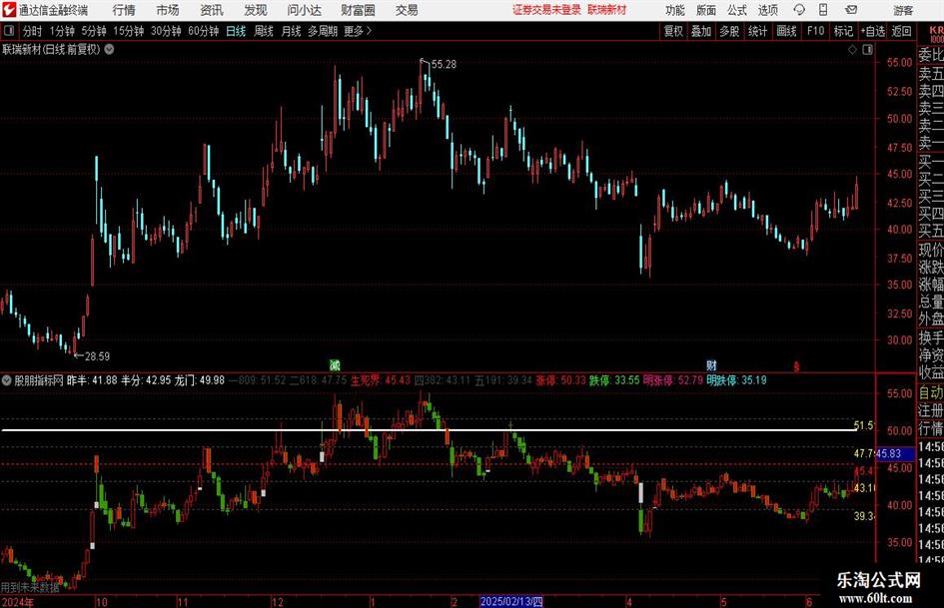Open the customer service headset icon
The width and height of the screenshot is (944, 608).
click(799, 10)
